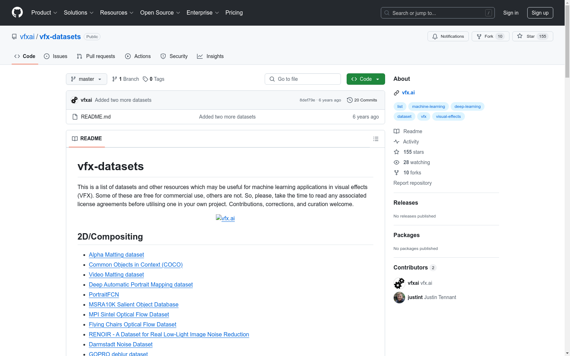Click the README.md file icon
The image size is (570, 356).
pos(75,117)
